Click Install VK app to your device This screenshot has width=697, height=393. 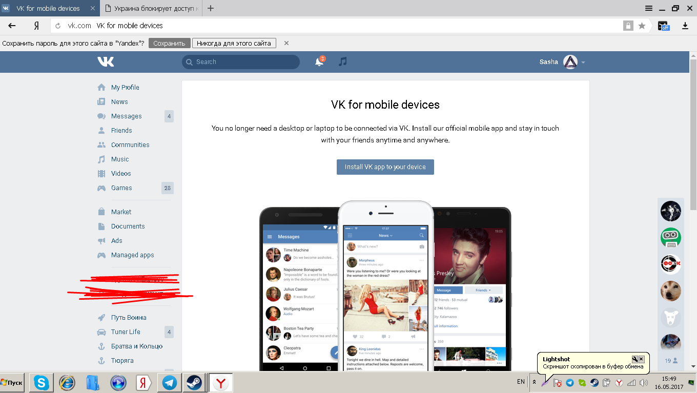(x=385, y=167)
